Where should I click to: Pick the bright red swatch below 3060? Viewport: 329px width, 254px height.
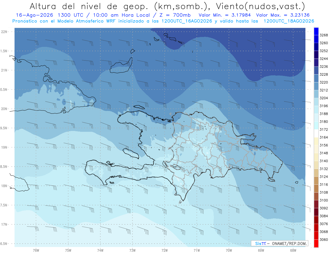pyautogui.click(x=316, y=243)
